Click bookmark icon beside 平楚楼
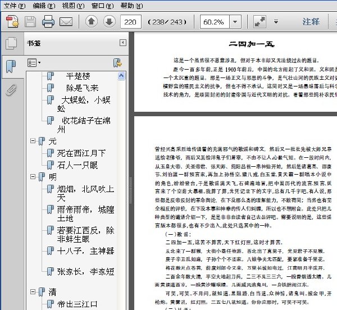 tap(51, 76)
